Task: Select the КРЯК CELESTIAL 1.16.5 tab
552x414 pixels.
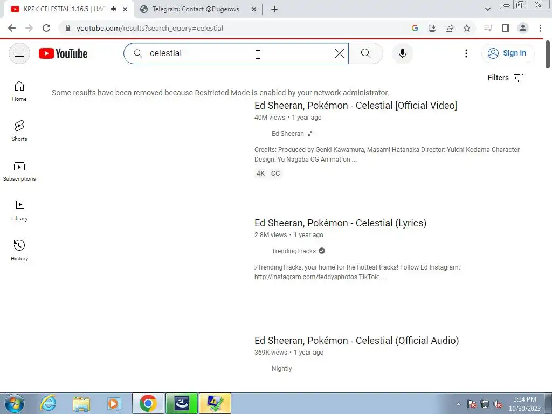Action: click(65, 9)
